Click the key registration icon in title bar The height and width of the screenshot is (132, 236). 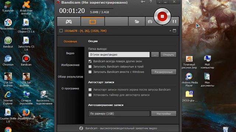click(143, 2)
